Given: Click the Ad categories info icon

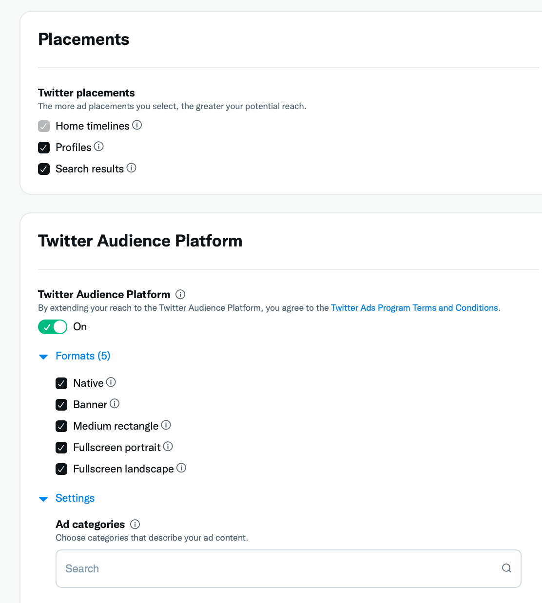Looking at the screenshot, I should 135,524.
